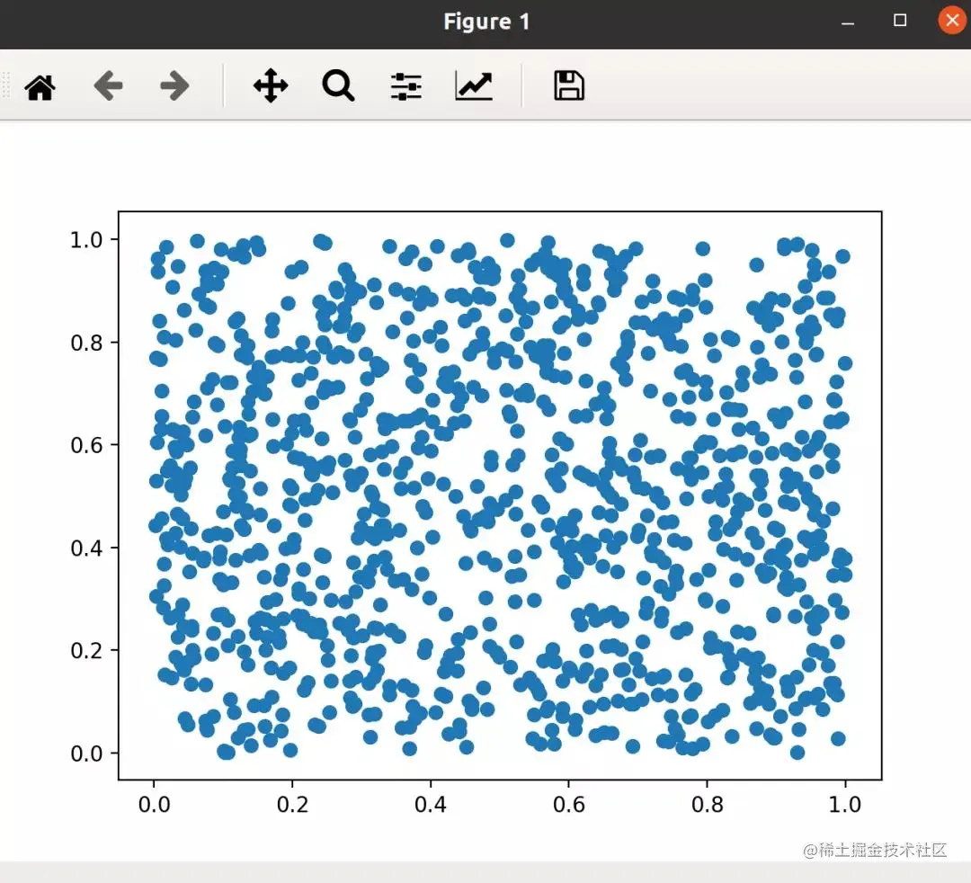Click the x-axis label 0.8
971x883 pixels.
pos(708,805)
